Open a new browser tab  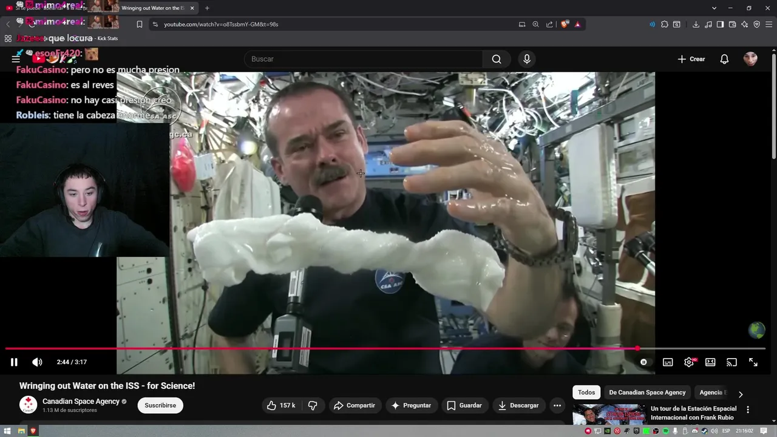coord(207,8)
